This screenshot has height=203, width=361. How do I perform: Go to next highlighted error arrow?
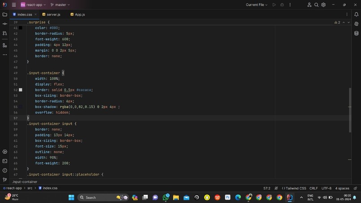pyautogui.click(x=348, y=22)
